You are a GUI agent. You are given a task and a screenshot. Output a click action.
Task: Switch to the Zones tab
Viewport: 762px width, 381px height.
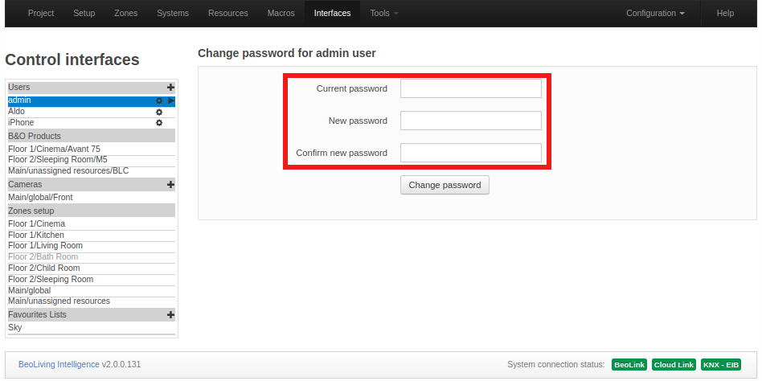pyautogui.click(x=126, y=13)
